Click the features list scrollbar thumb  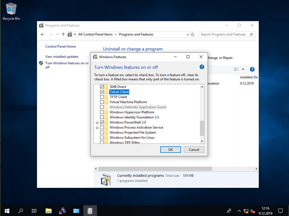[x=202, y=128]
